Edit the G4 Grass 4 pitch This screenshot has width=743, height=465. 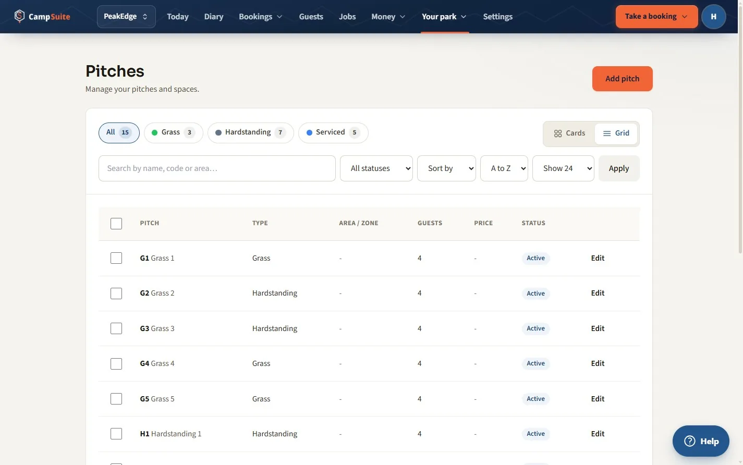(x=598, y=363)
